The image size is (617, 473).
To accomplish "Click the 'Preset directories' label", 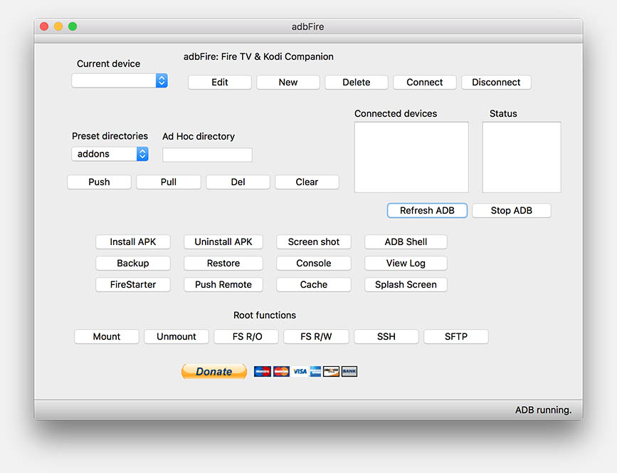I will click(110, 136).
